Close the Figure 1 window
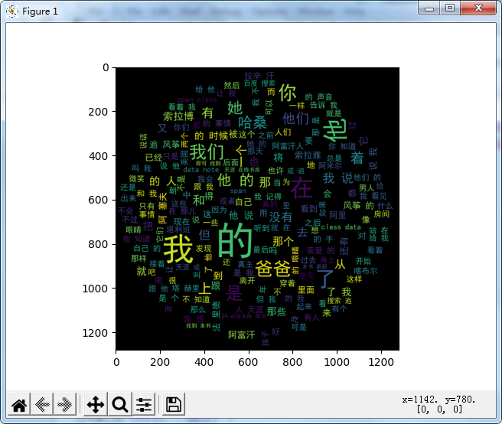The image size is (502, 424). pos(478,8)
